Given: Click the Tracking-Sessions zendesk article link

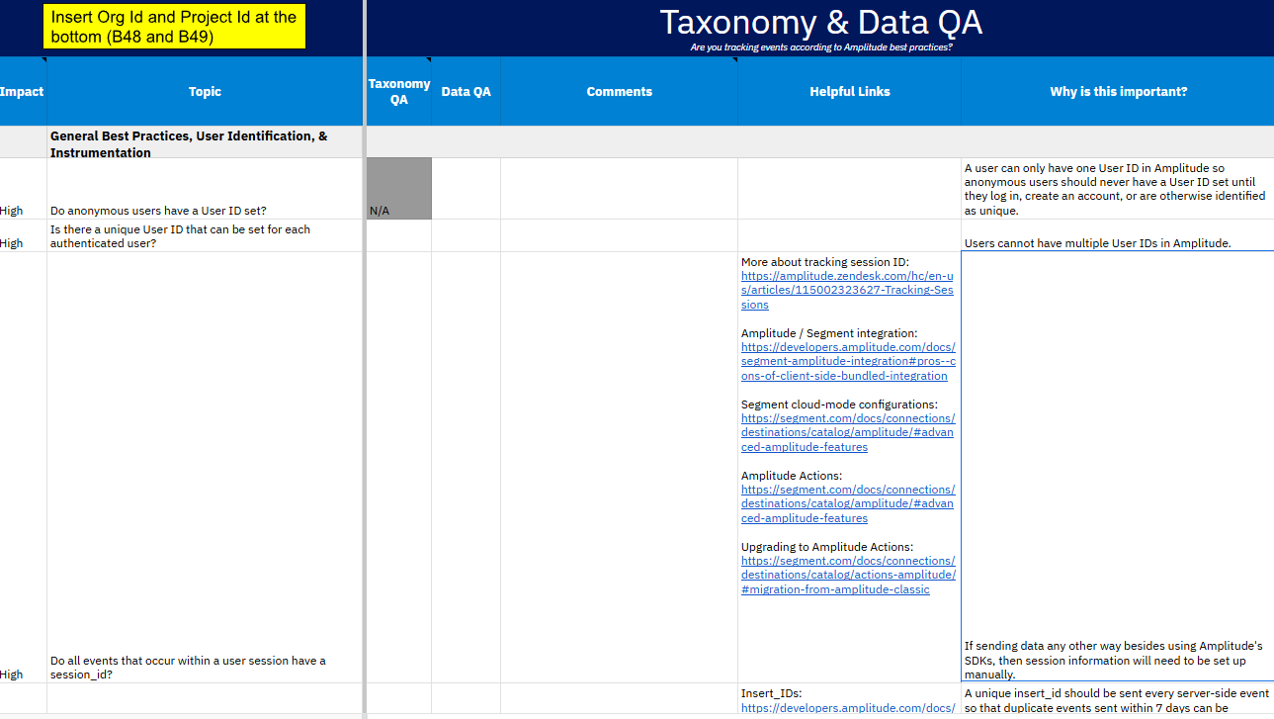Looking at the screenshot, I should pos(847,291).
